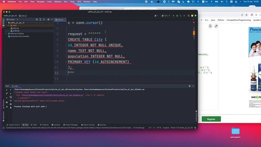The image size is (261, 147).
Task: Start debugging with the green bug icon
Action: click(x=177, y=16)
